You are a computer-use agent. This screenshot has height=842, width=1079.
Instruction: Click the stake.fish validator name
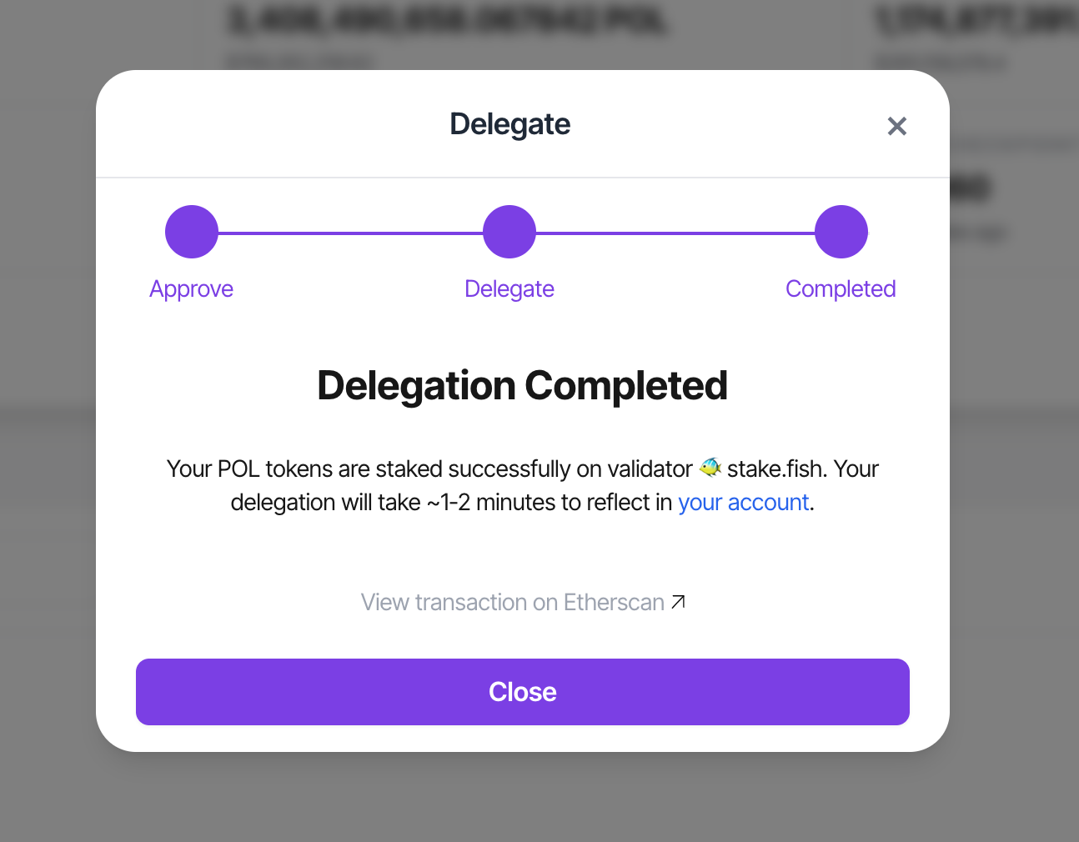775,469
